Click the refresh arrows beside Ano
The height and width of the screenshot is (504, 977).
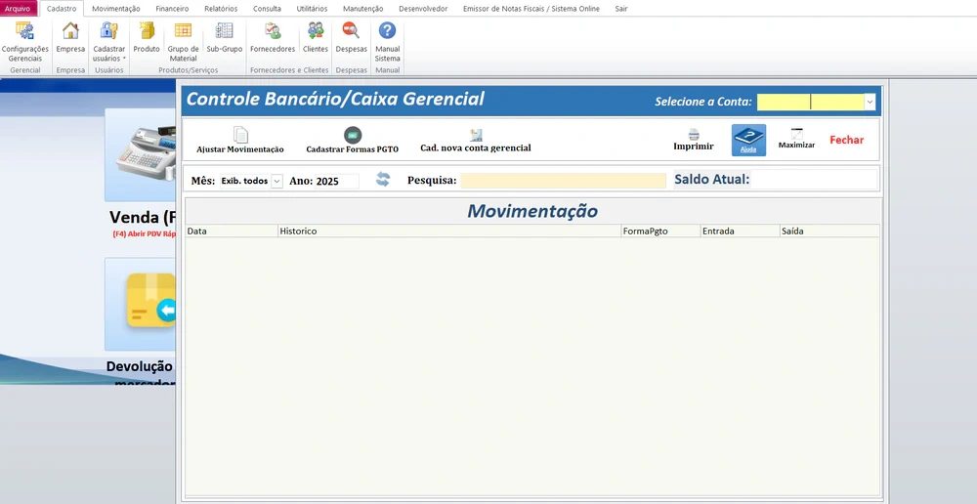[383, 180]
